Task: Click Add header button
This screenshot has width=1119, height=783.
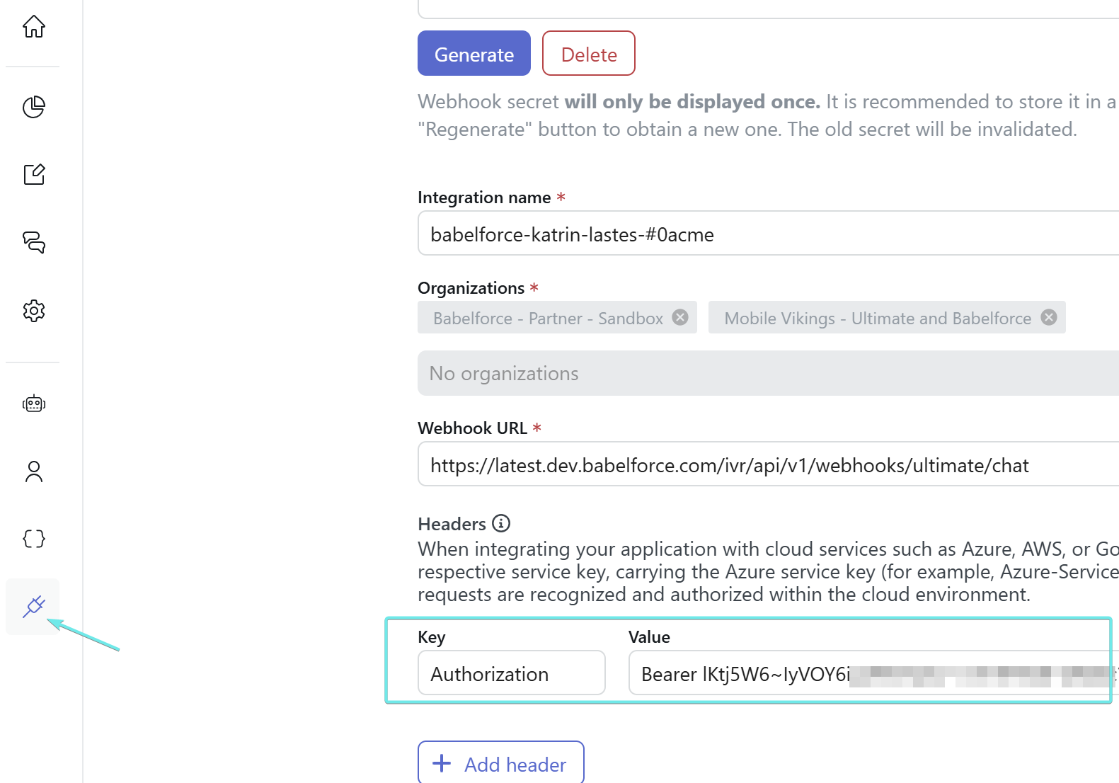Action: click(500, 764)
